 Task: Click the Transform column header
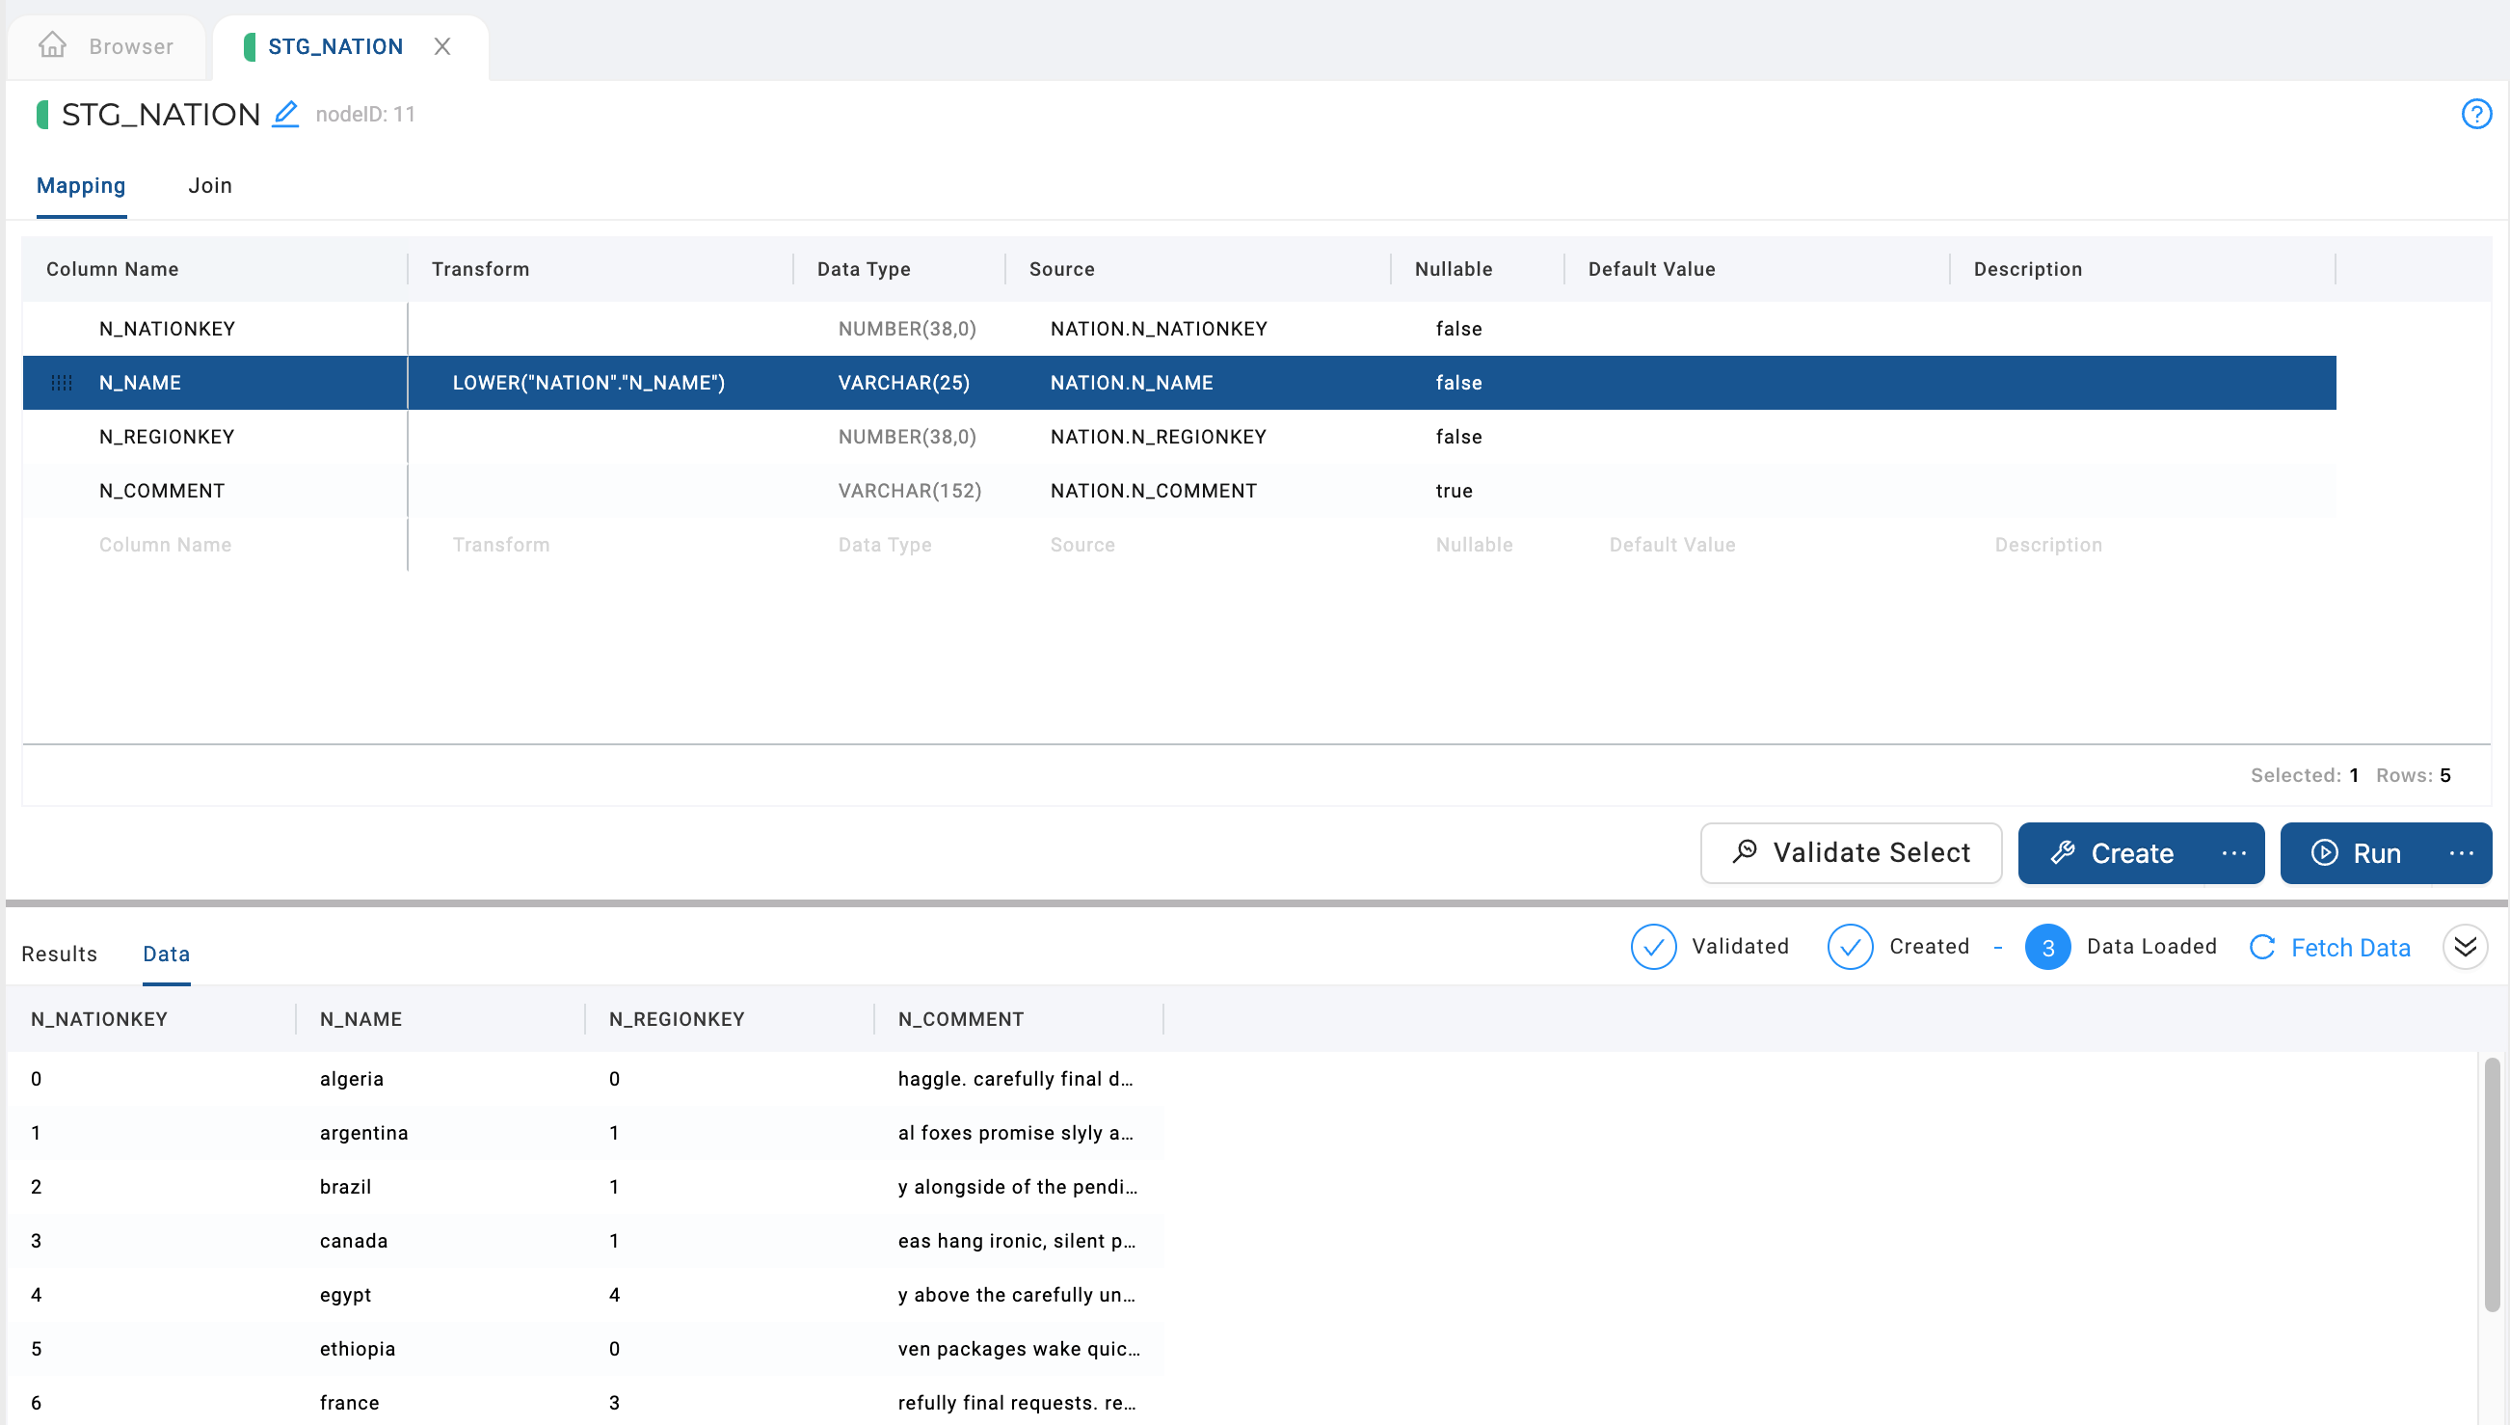(480, 269)
